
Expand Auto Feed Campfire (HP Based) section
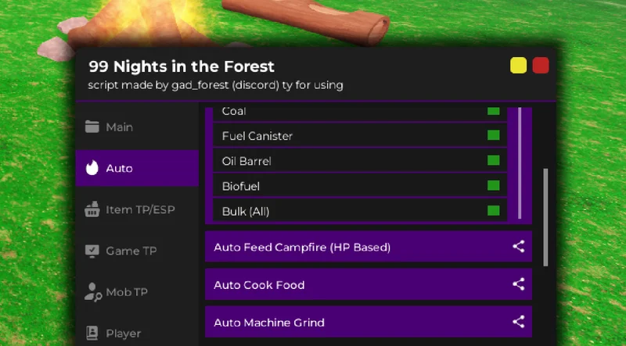tap(368, 247)
